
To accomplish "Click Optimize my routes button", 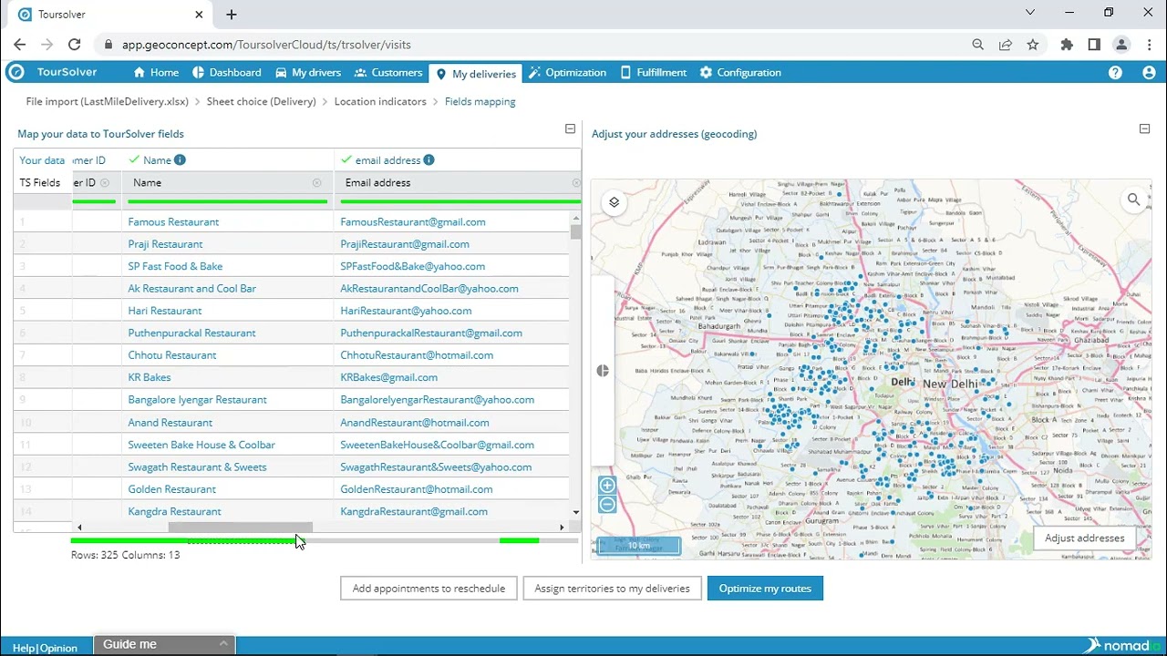I will (765, 589).
